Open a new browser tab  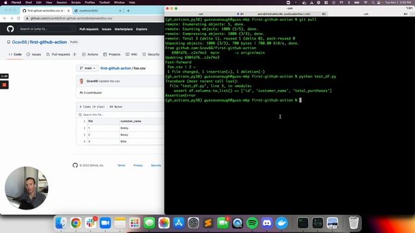pos(128,11)
